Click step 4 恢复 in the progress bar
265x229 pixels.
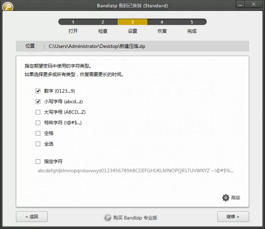tap(162, 22)
